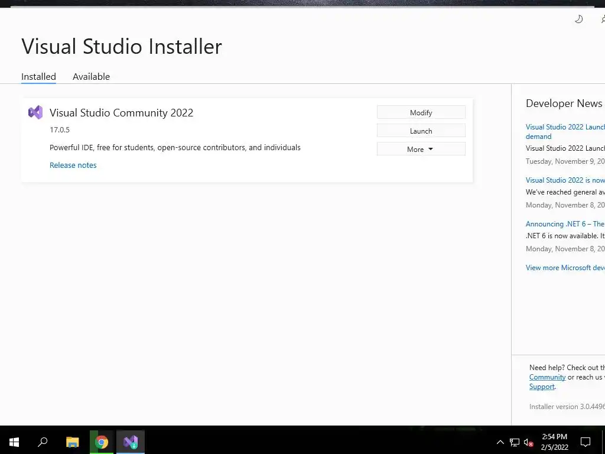Image resolution: width=605 pixels, height=454 pixels.
Task: Switch to the Installed tab
Action: [x=38, y=76]
